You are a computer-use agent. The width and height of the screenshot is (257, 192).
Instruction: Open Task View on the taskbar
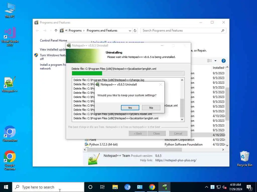tap(102, 187)
